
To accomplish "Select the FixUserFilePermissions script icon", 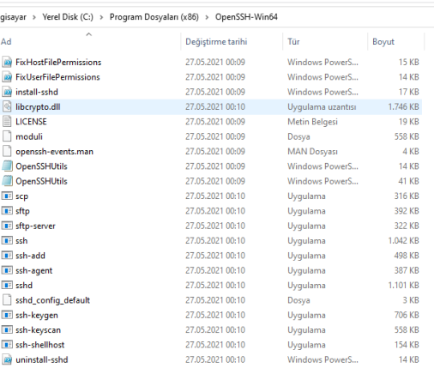I will [7, 77].
